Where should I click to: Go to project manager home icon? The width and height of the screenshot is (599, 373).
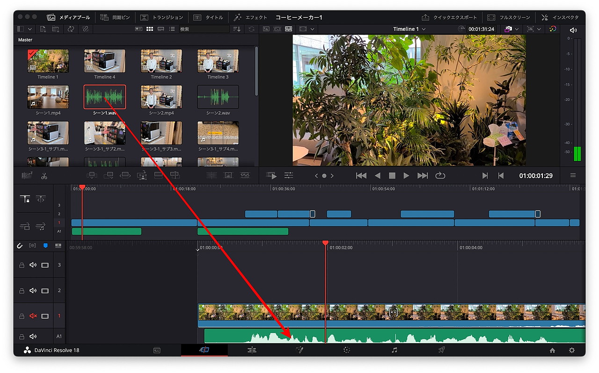tap(552, 351)
